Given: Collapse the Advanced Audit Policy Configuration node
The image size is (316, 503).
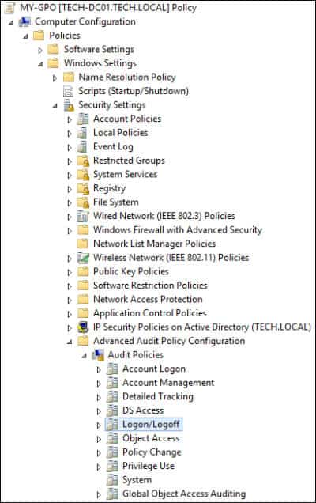Looking at the screenshot, I should click(x=70, y=342).
